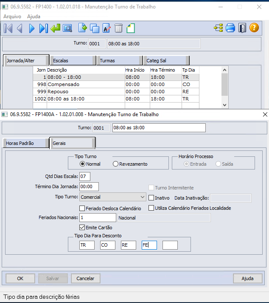Image resolution: width=269 pixels, height=303 pixels.
Task: Click the copy record icon
Action: pos(95,28)
